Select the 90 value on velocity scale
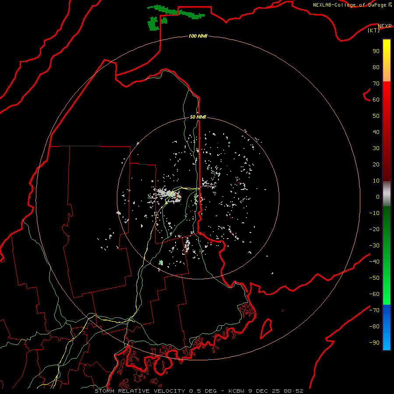 pyautogui.click(x=376, y=51)
